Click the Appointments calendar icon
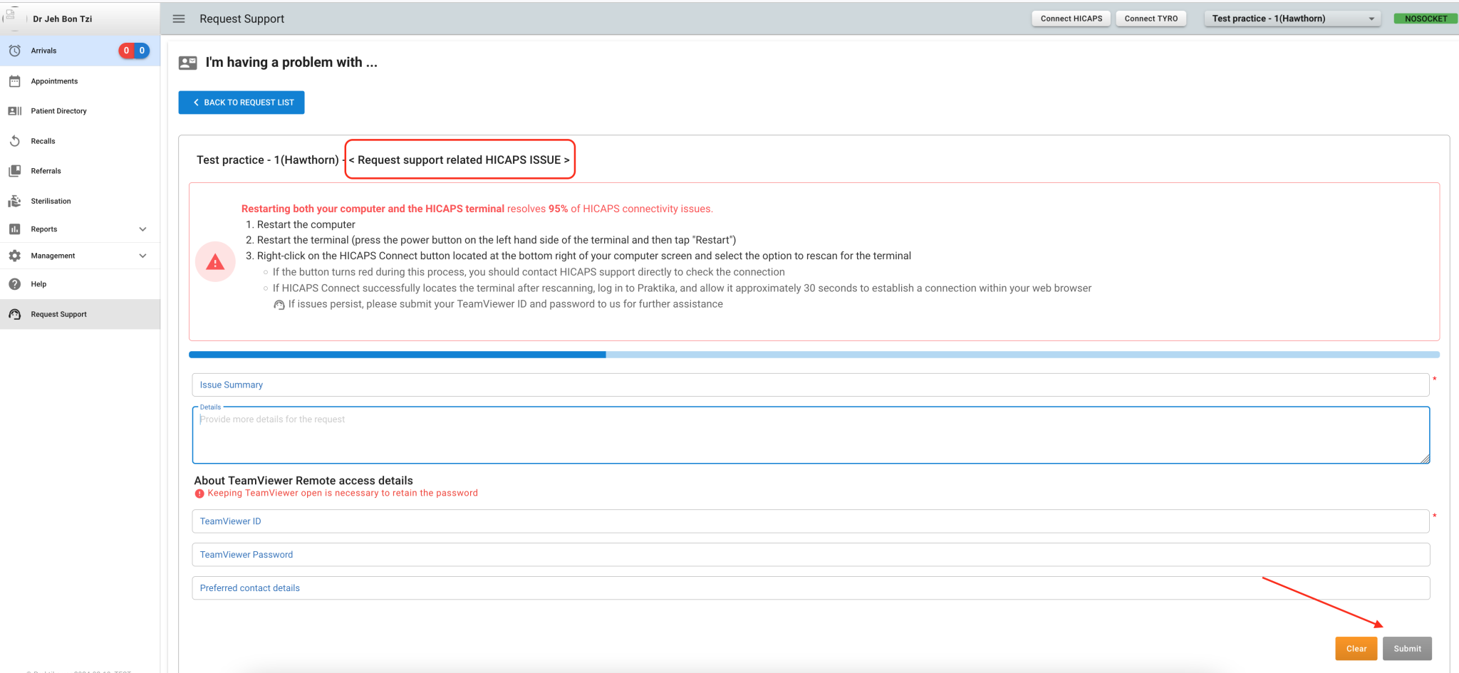 [x=14, y=81]
